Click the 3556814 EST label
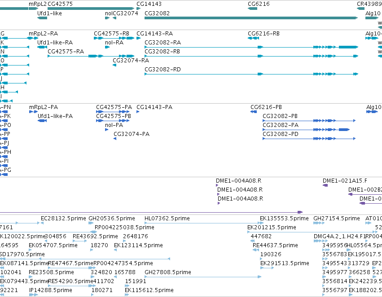The image size is (382, 297). (335, 281)
